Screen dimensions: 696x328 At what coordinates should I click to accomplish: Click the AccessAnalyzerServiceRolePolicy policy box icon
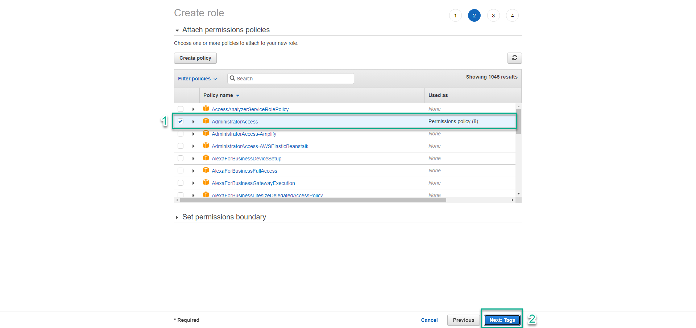pyautogui.click(x=206, y=109)
